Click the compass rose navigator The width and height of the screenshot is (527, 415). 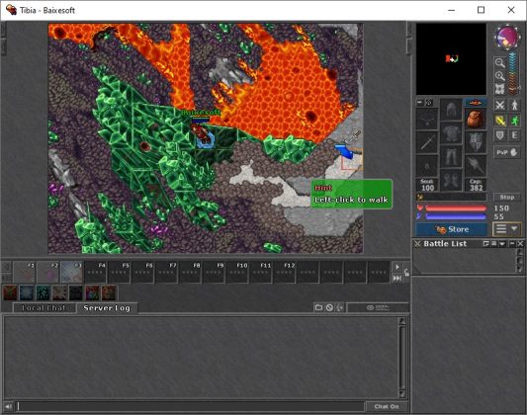507,37
